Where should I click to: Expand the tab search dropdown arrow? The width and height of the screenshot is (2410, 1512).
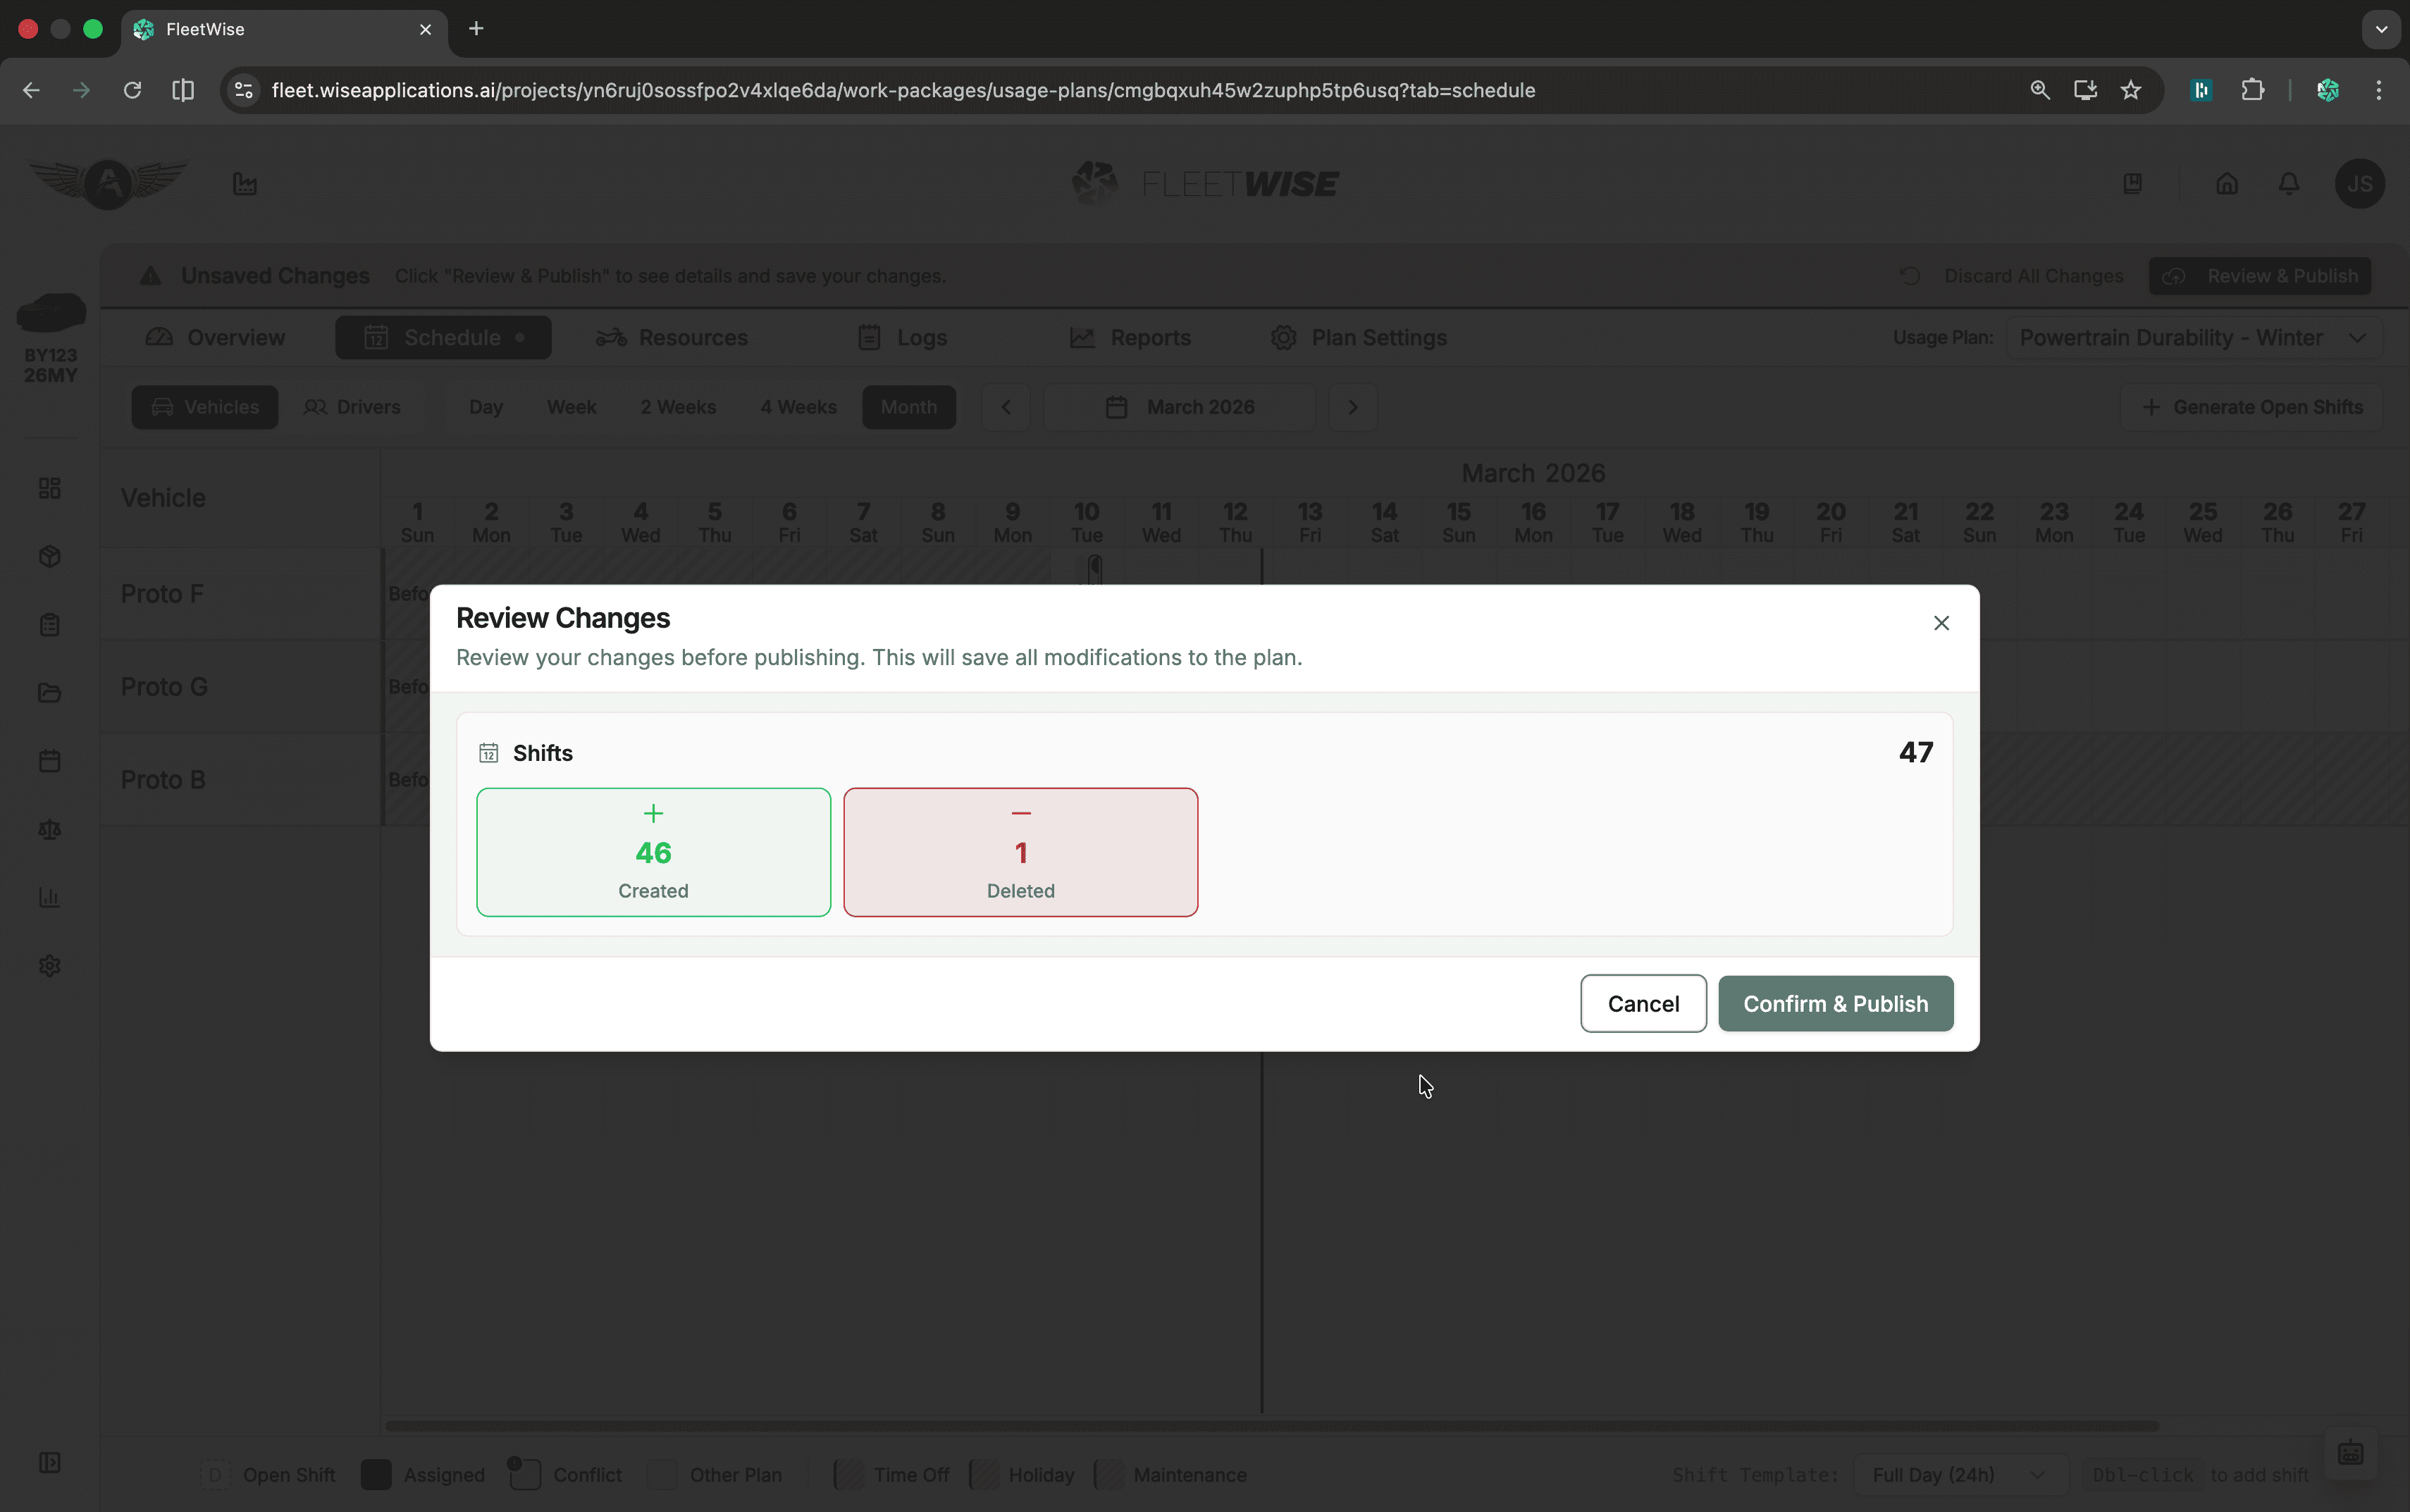point(2381,29)
